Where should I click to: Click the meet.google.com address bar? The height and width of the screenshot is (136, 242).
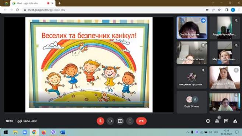click(114, 10)
